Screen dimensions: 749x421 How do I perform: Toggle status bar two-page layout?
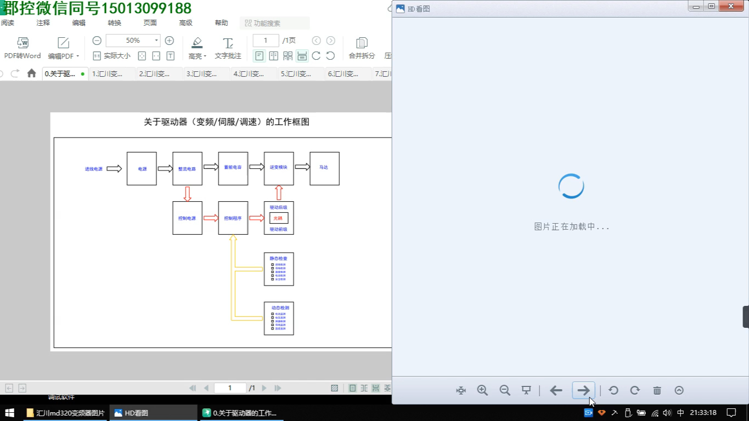(x=364, y=388)
